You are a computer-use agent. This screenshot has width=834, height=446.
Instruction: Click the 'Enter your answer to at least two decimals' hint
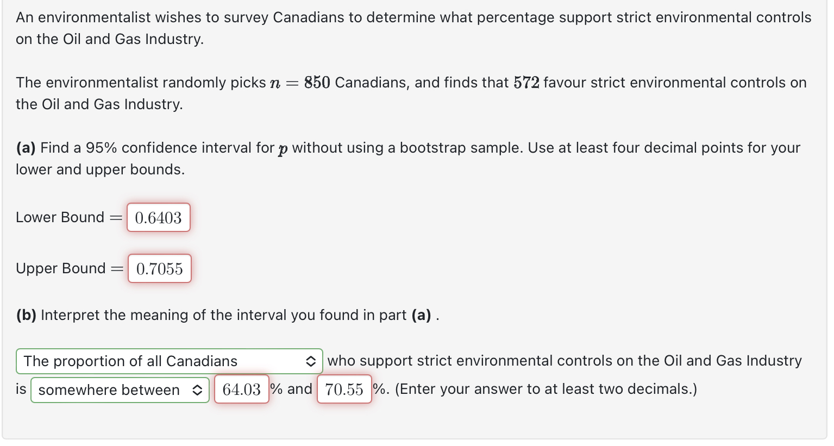click(x=545, y=389)
